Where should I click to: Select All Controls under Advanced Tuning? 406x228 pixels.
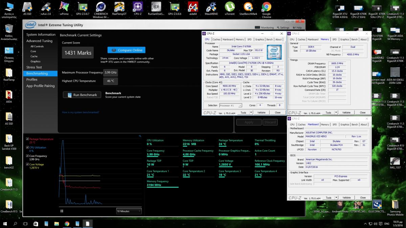coord(37,46)
